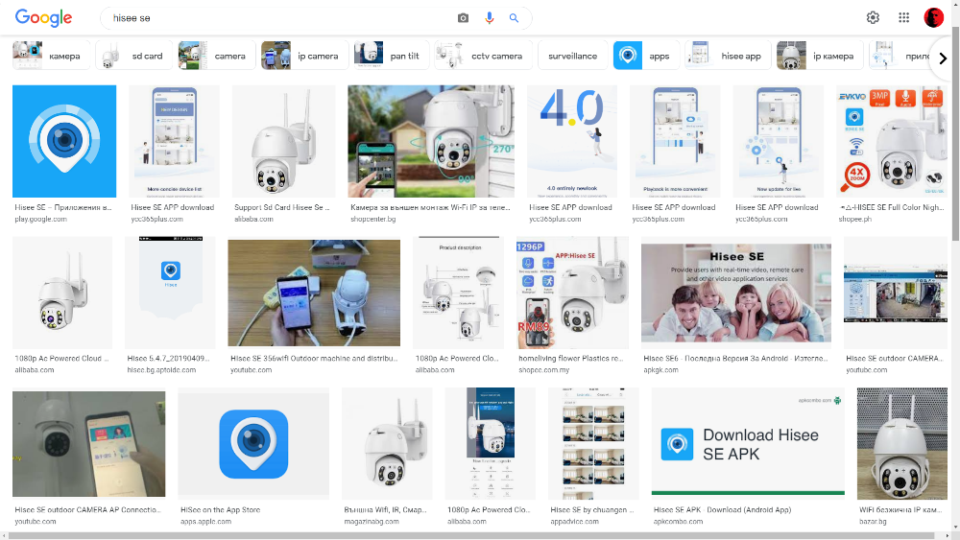This screenshot has height=540, width=960.
Task: Visit apps.apple.com source link
Action: [x=205, y=522]
